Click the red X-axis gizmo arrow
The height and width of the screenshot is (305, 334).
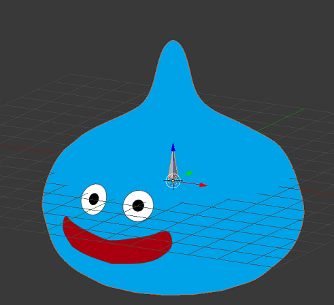point(203,185)
